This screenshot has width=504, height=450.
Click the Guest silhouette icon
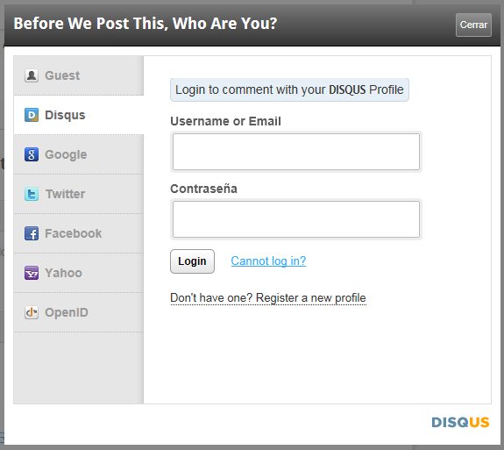[x=32, y=75]
